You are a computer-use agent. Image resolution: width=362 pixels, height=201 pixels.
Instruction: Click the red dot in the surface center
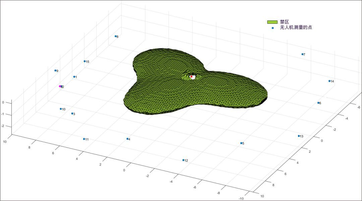[x=191, y=77]
